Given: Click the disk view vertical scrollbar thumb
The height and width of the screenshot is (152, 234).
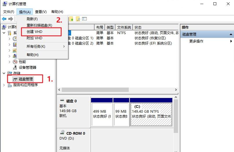Looking at the screenshot, I should point(176,116).
